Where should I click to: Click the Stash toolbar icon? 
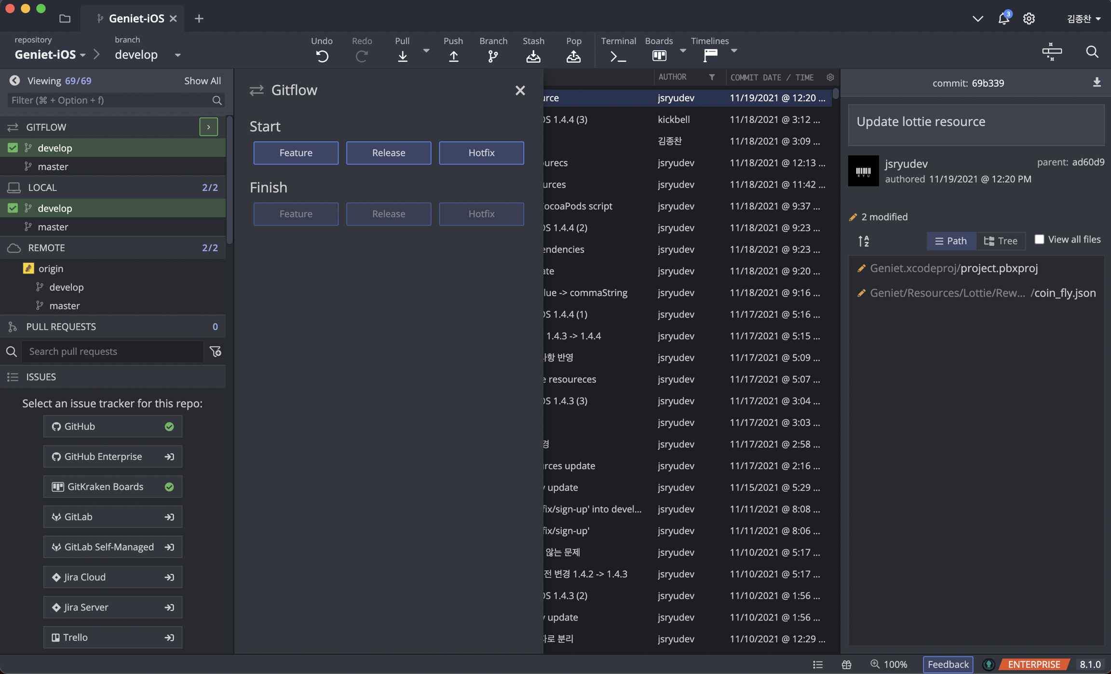point(533,56)
